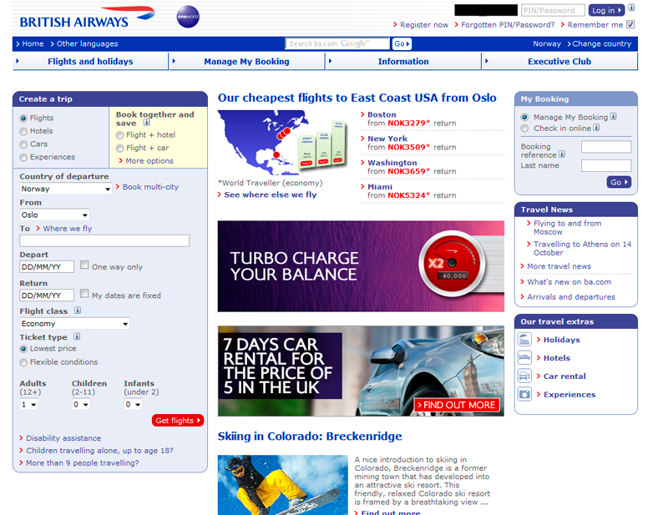The image size is (668, 515).
Task: Click the Return date field
Action: [47, 295]
